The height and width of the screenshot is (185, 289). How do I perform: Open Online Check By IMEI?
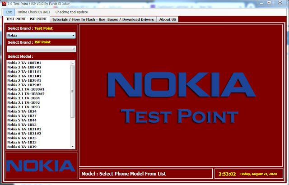pyautogui.click(x=34, y=12)
